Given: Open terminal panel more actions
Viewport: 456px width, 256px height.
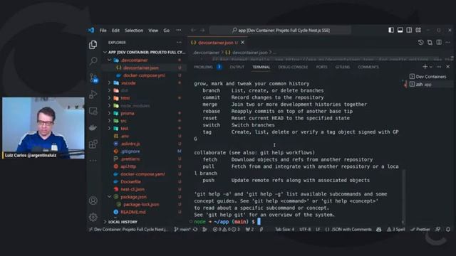Looking at the screenshot, I should click(x=439, y=67).
